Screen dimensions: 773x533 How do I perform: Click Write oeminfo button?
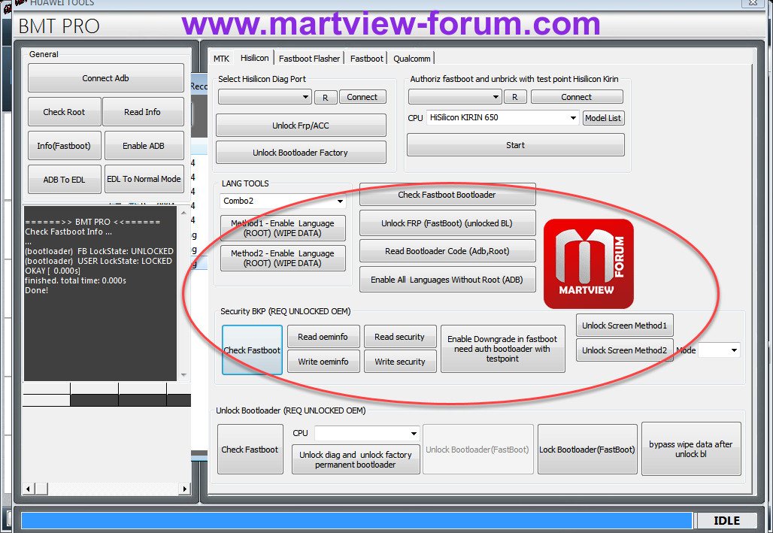[x=323, y=362]
